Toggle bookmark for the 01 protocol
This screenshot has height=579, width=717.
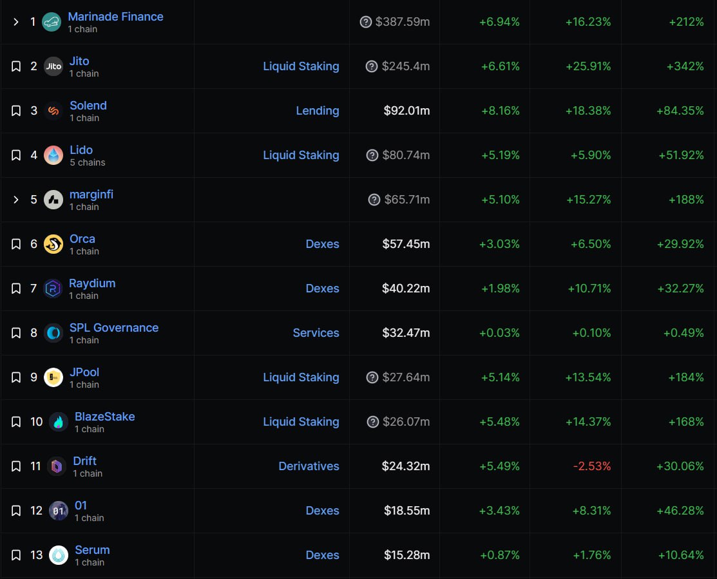[x=16, y=511]
